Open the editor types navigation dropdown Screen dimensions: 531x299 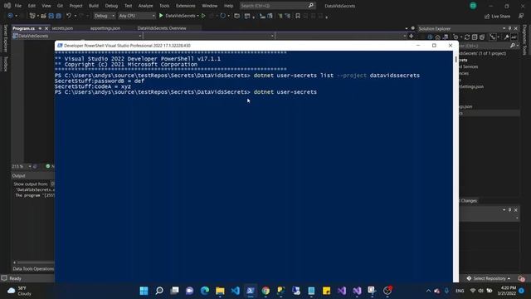pos(208,36)
